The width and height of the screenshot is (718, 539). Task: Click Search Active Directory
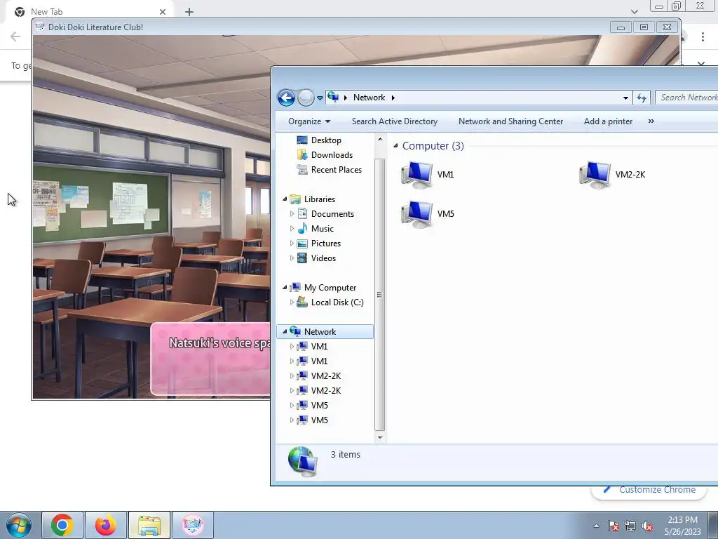[x=394, y=121]
